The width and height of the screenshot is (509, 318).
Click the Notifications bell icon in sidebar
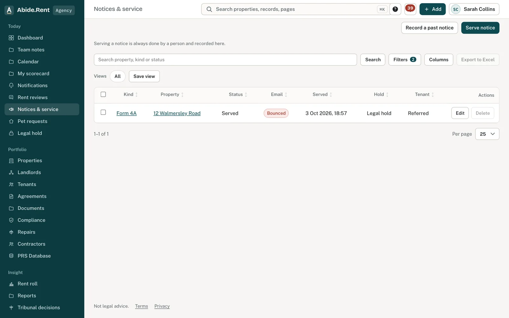[11, 86]
